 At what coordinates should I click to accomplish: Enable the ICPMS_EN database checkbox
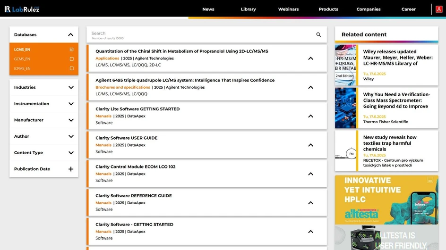pyautogui.click(x=71, y=68)
